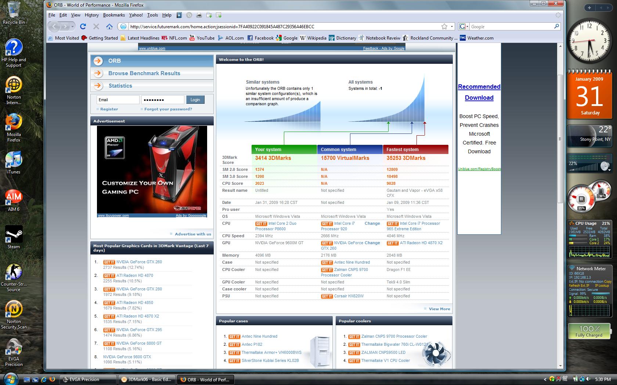The image size is (617, 385).
Task: Click the Advertise with us link
Action: pyautogui.click(x=193, y=234)
